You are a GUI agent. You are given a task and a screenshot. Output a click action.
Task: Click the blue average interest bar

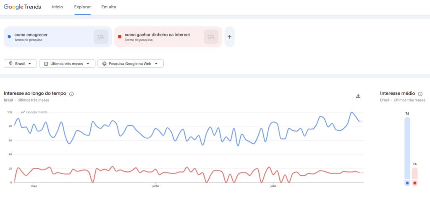coord(407,148)
